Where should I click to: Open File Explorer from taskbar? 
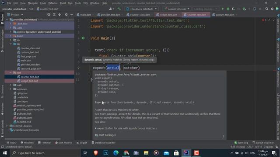(x=146, y=153)
